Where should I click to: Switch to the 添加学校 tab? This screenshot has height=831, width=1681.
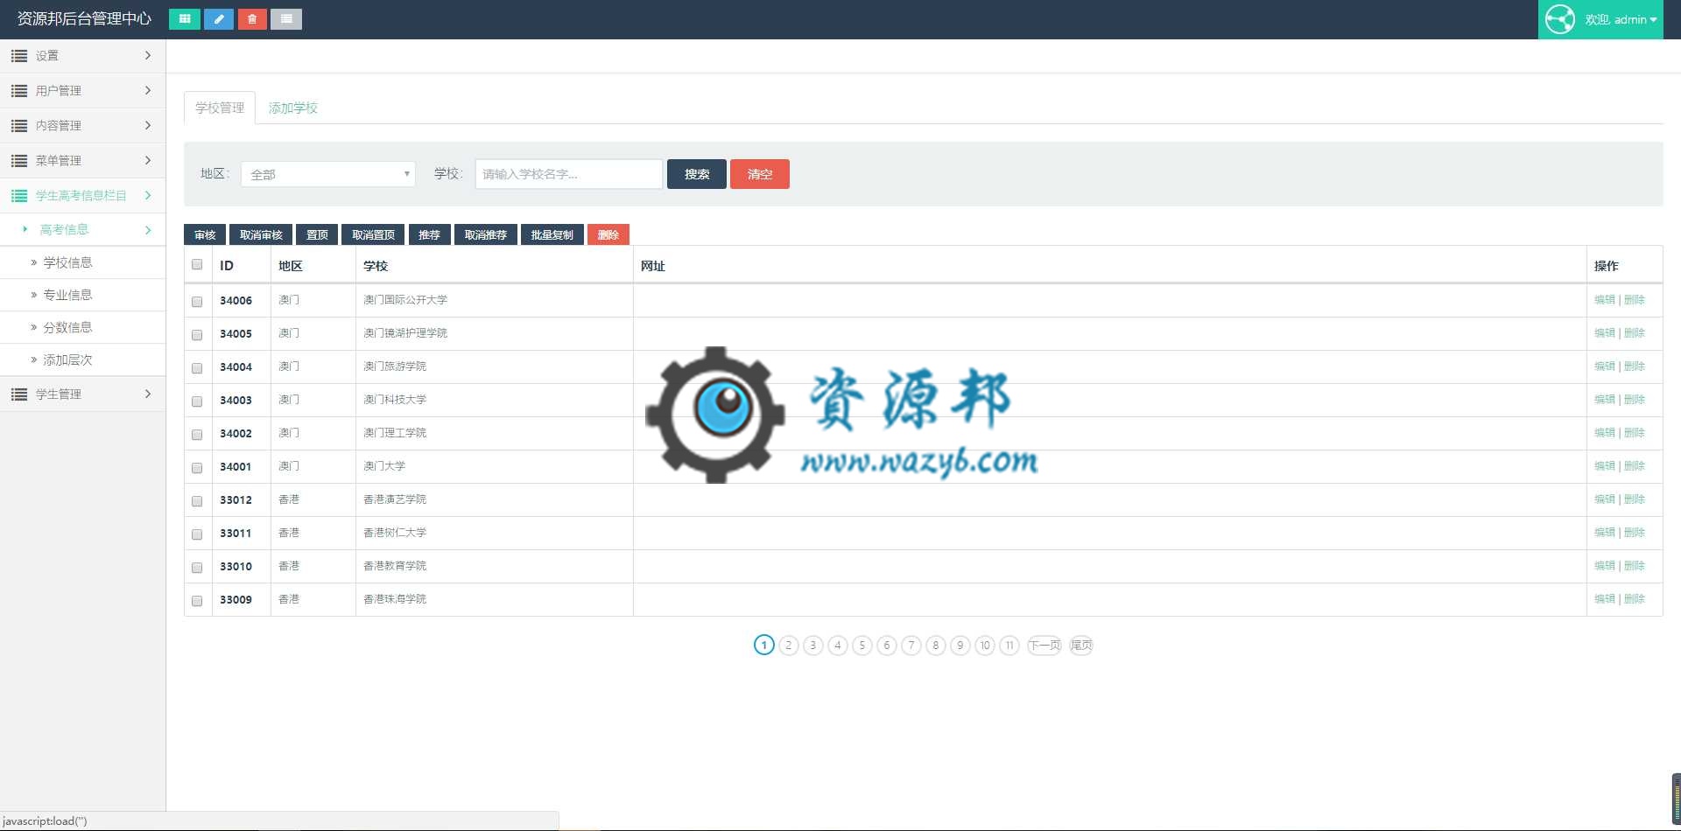(x=293, y=108)
